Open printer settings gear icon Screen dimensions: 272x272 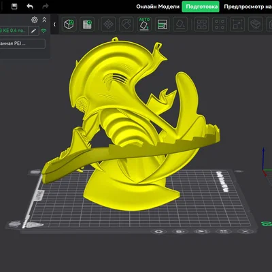pyautogui.click(x=35, y=20)
